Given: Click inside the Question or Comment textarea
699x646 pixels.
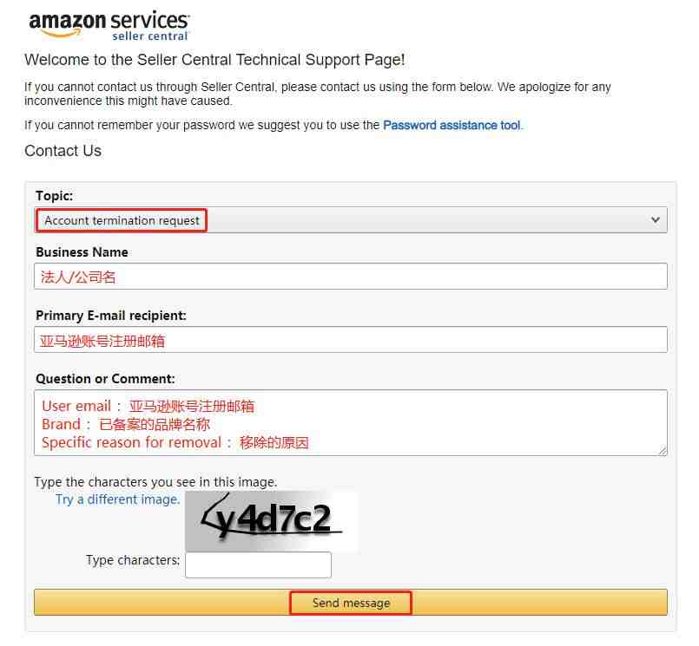Looking at the screenshot, I should 351,423.
